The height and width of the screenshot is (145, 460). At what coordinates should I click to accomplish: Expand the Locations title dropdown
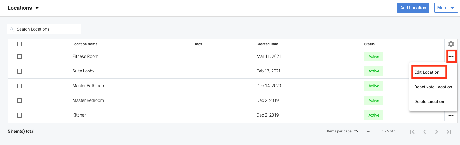37,8
